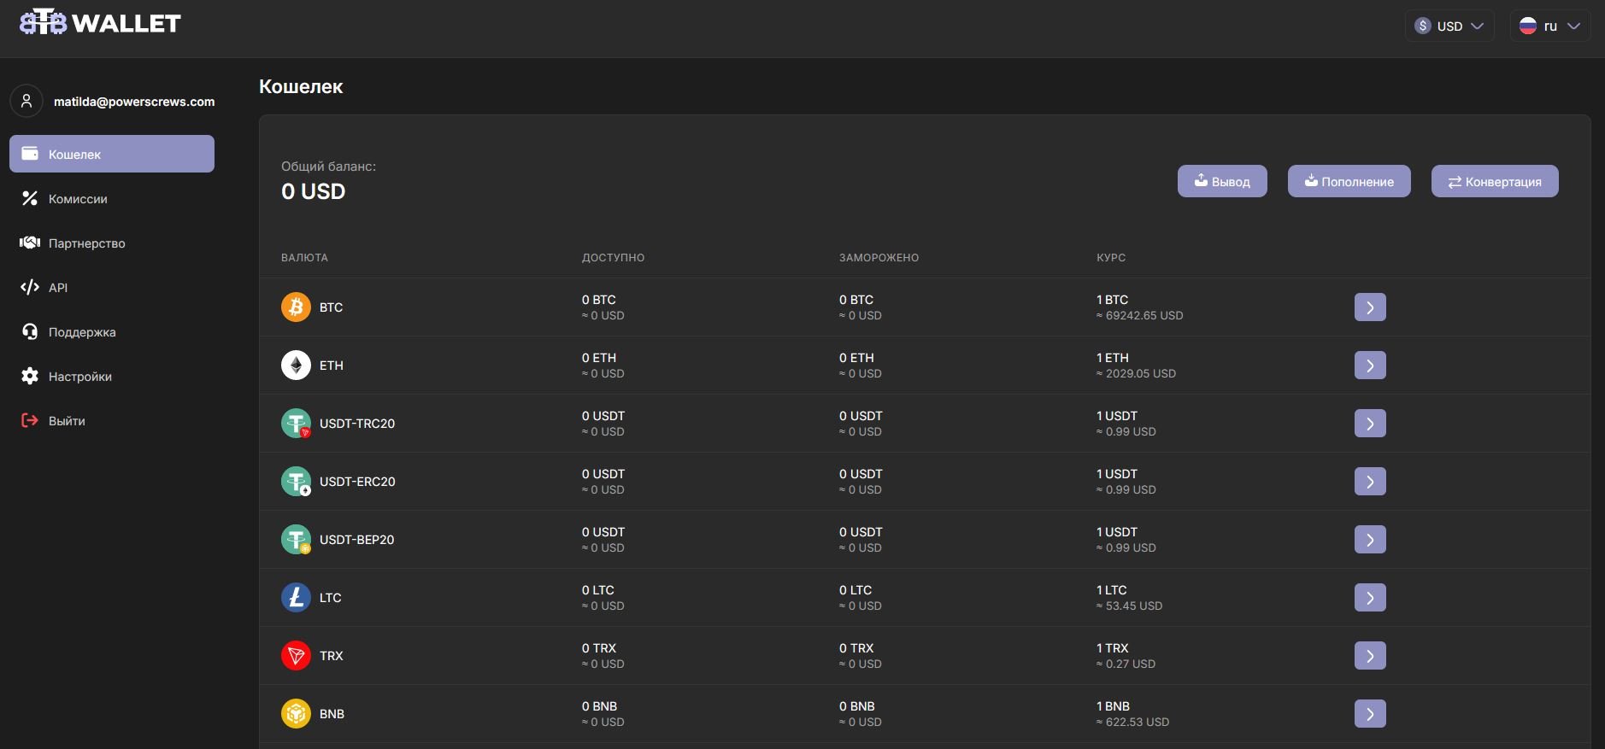Click the BTB Wallet logo
The height and width of the screenshot is (749, 1605).
[100, 23]
